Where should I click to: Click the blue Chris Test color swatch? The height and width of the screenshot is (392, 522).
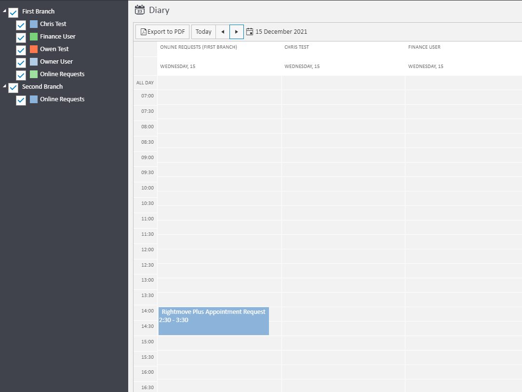pos(34,24)
